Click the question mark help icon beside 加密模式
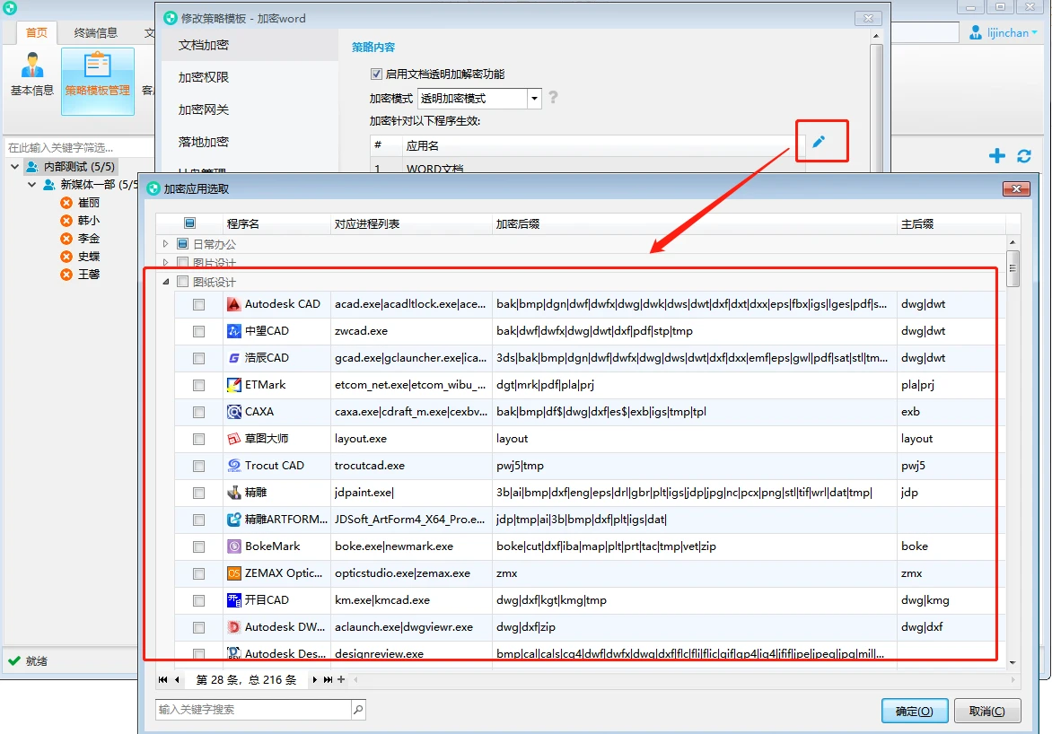The image size is (1052, 734). 553,98
